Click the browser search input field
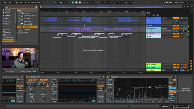194x109 pixels. pyautogui.click(x=20, y=7)
